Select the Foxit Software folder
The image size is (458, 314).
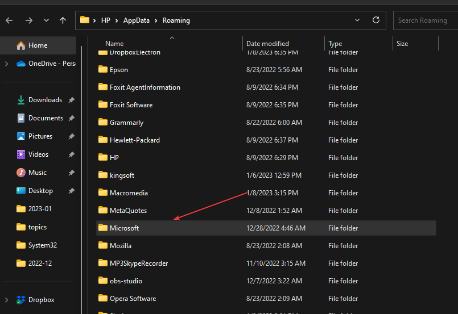(x=131, y=105)
